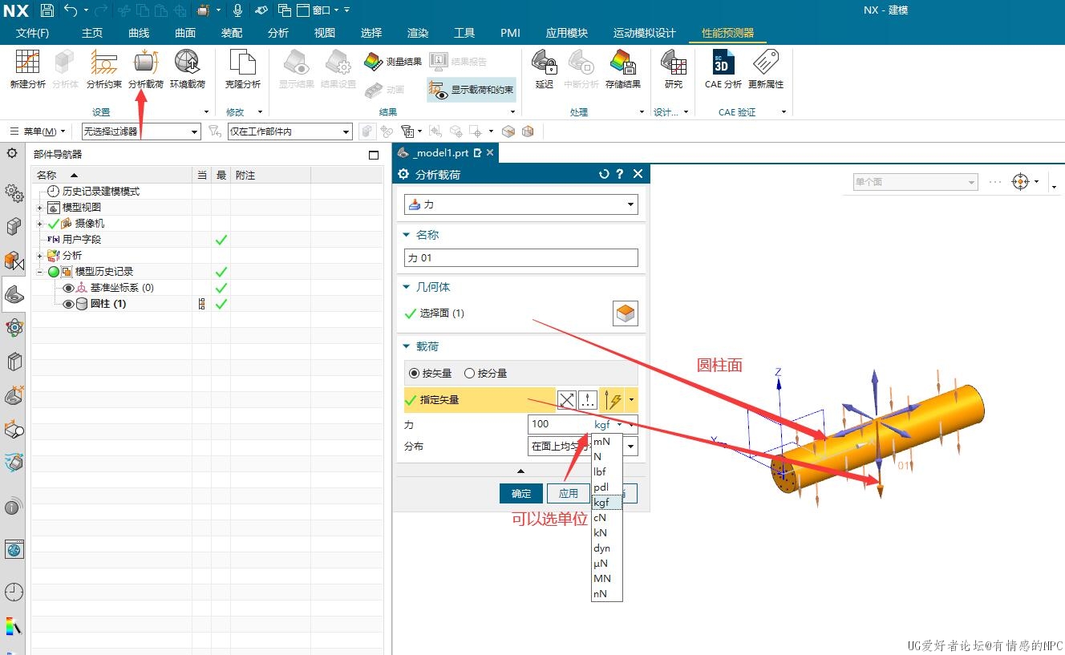Click the inferred vector lightning icon
This screenshot has height=655, width=1065.
(x=613, y=399)
